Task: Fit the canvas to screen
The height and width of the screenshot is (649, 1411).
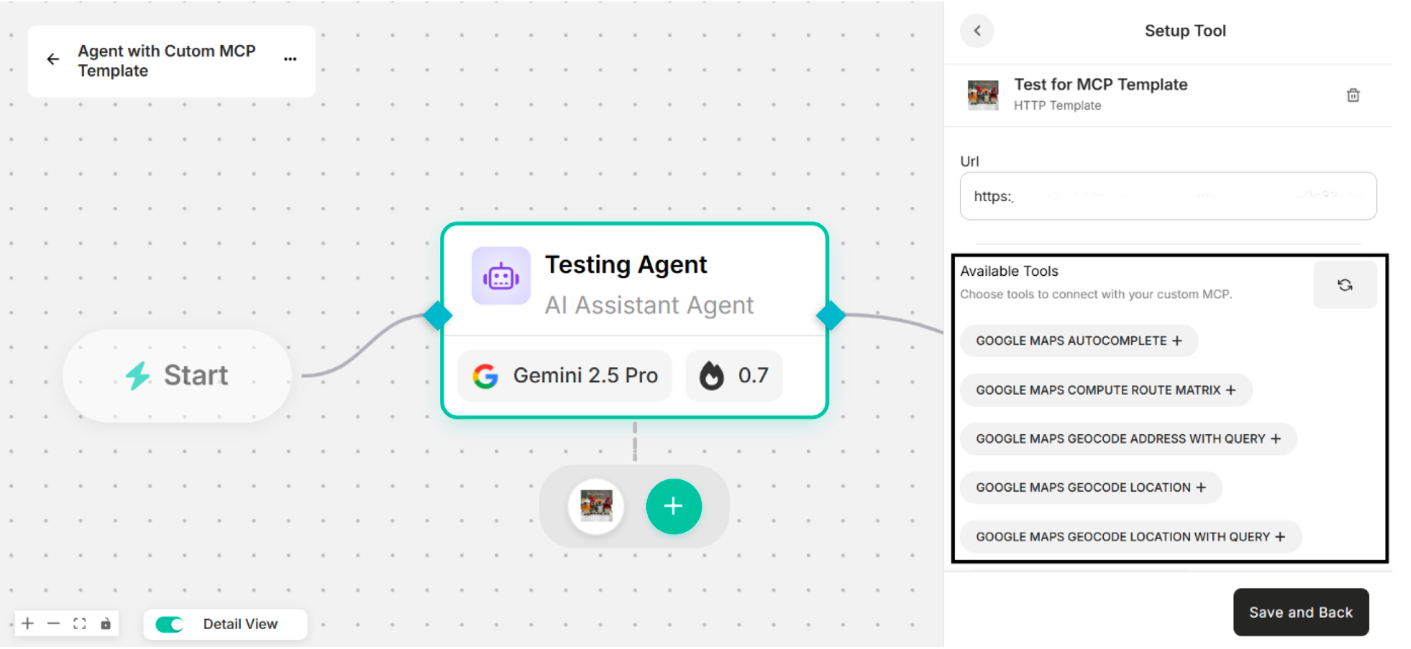Action: click(x=80, y=623)
